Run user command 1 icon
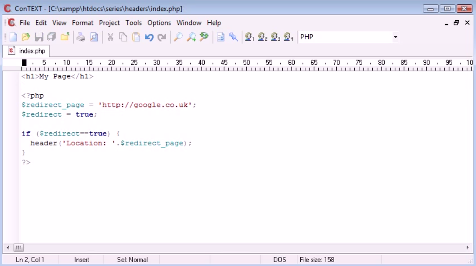The image size is (476, 266). pos(249,37)
